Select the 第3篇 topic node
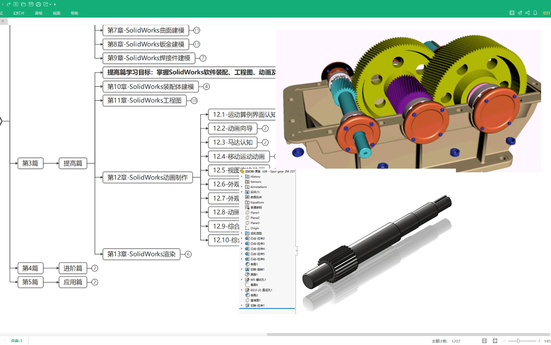 tap(30, 163)
